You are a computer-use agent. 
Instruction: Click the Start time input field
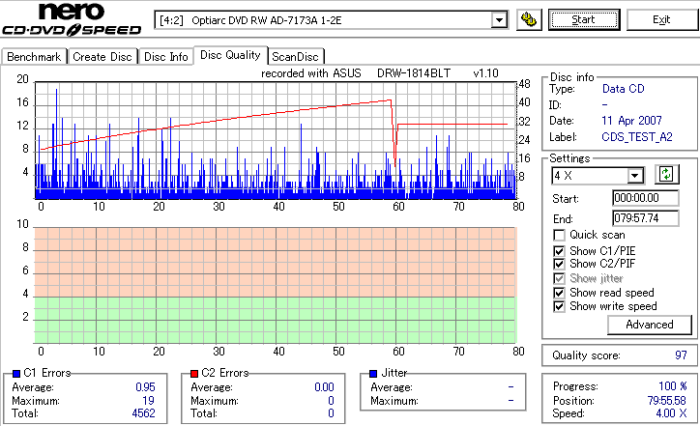646,198
